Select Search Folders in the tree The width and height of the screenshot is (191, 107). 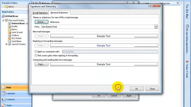tap(19, 44)
